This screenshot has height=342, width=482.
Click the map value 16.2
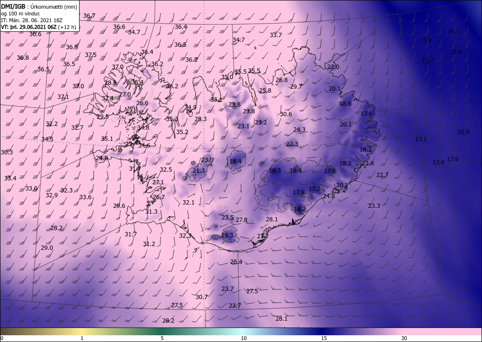pos(300,209)
